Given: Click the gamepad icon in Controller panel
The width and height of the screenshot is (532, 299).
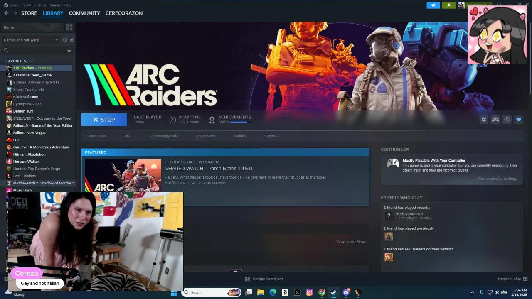Looking at the screenshot, I should tap(393, 163).
